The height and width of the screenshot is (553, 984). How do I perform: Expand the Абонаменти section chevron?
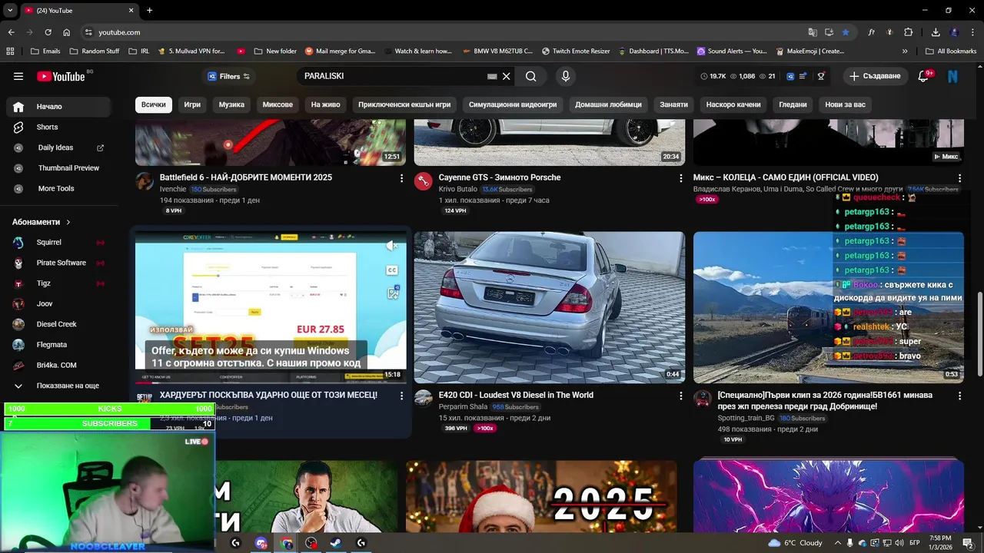point(68,222)
